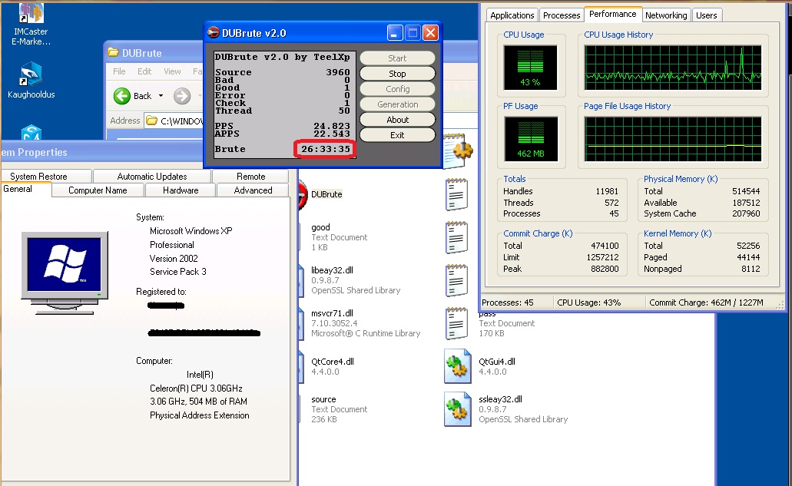The image size is (792, 486).
Task: Select the Performance tab in Task Manager
Action: coord(613,14)
